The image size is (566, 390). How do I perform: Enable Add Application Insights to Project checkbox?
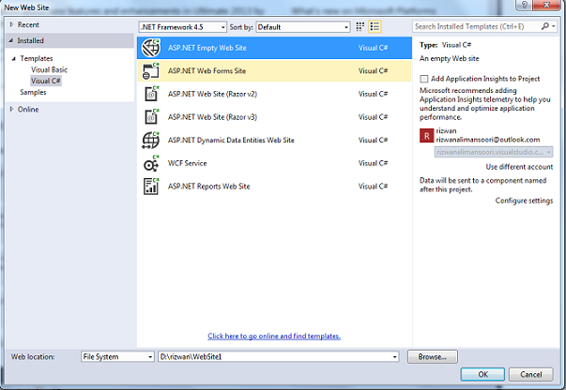[424, 79]
